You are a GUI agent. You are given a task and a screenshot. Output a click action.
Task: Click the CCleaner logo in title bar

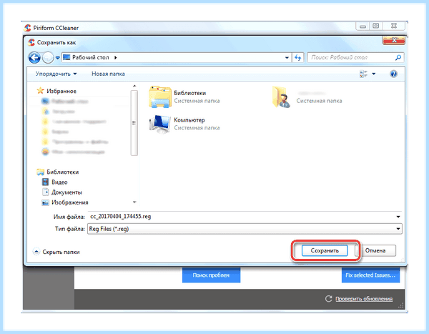click(27, 28)
